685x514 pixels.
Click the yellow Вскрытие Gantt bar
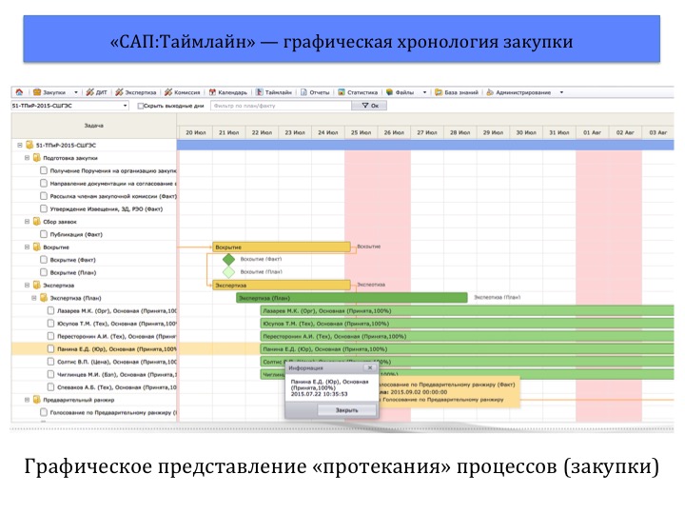(x=282, y=247)
